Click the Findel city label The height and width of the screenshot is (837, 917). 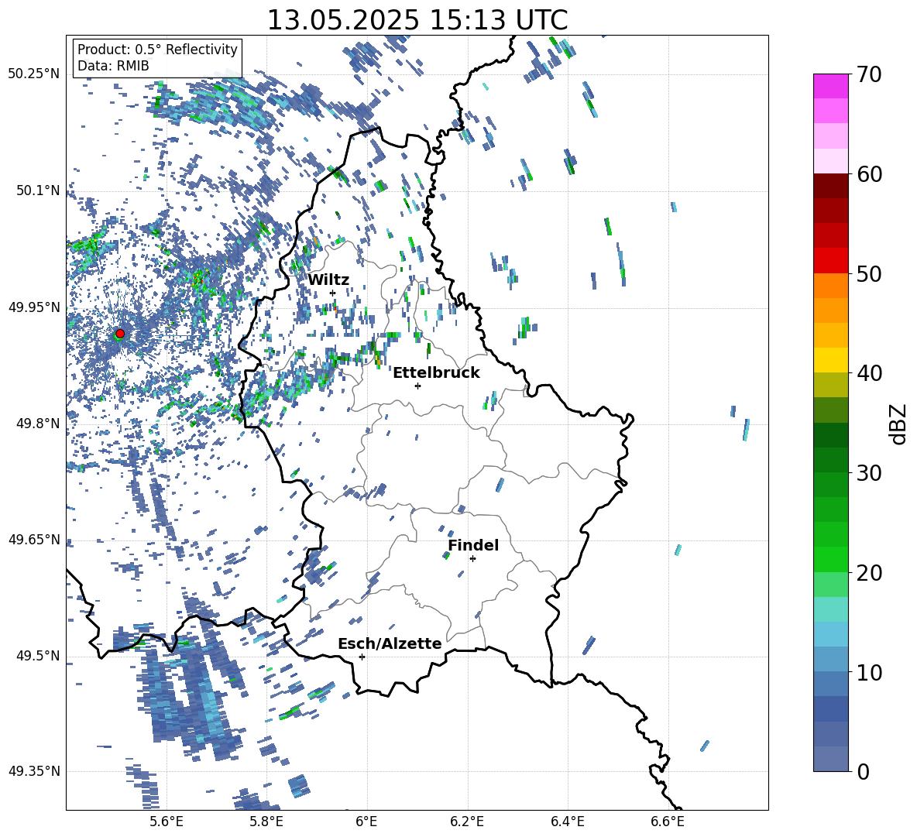pyautogui.click(x=473, y=545)
